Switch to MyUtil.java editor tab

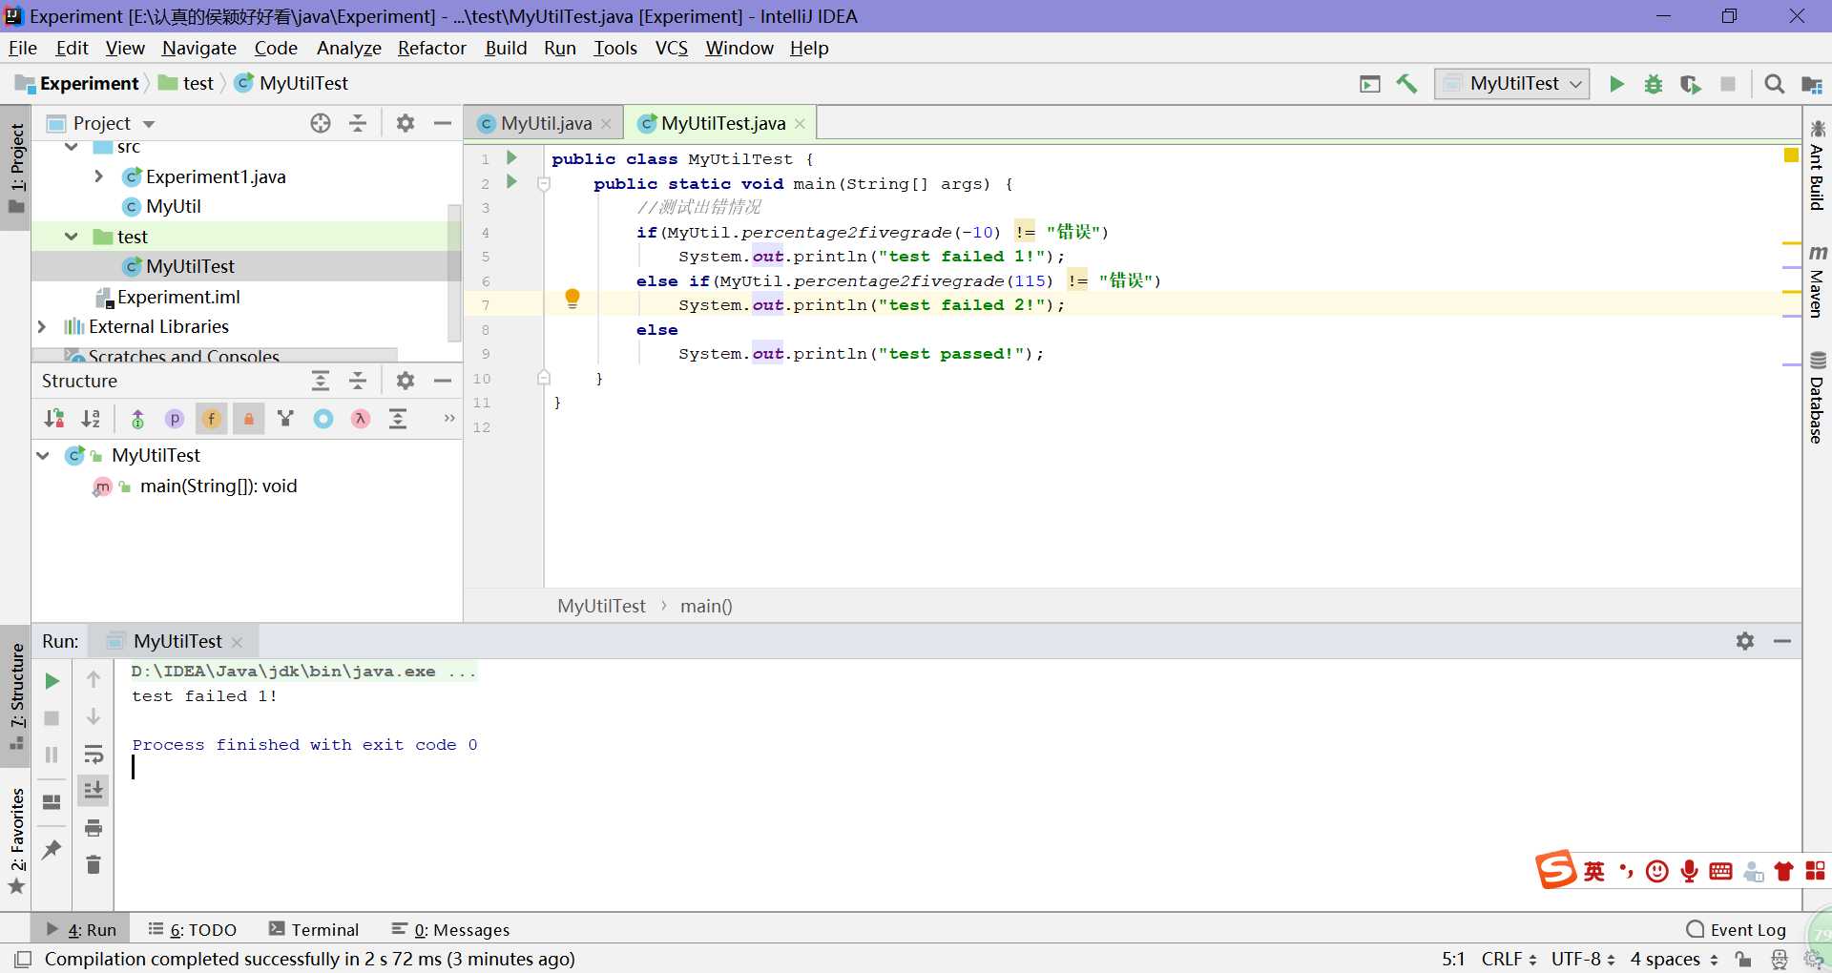click(545, 123)
